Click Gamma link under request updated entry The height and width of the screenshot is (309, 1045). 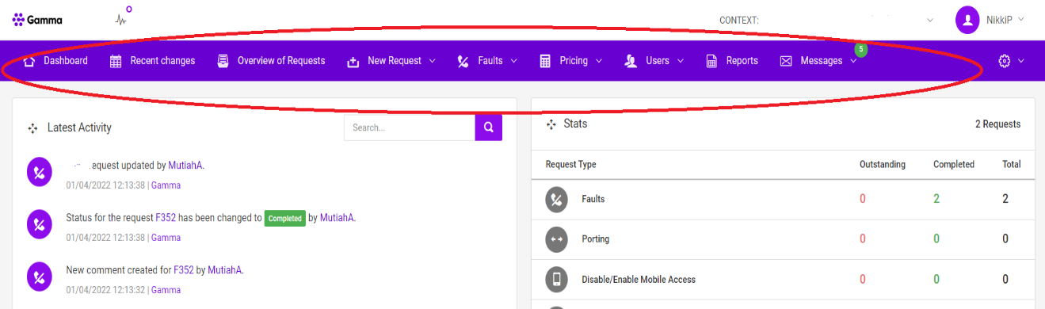(x=166, y=185)
